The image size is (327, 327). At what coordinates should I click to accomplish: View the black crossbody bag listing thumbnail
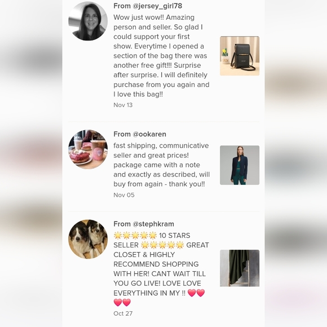click(240, 56)
